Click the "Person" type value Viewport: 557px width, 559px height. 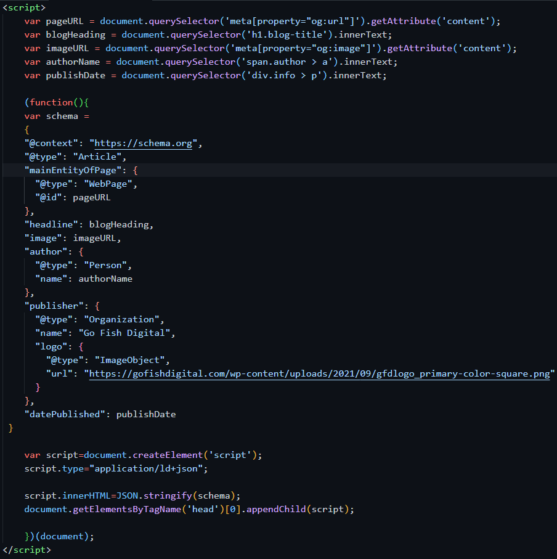(105, 265)
